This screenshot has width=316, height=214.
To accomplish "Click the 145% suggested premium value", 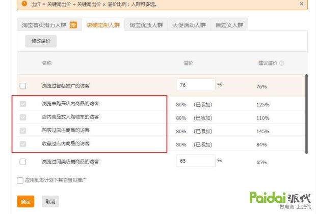I will pos(263,132).
